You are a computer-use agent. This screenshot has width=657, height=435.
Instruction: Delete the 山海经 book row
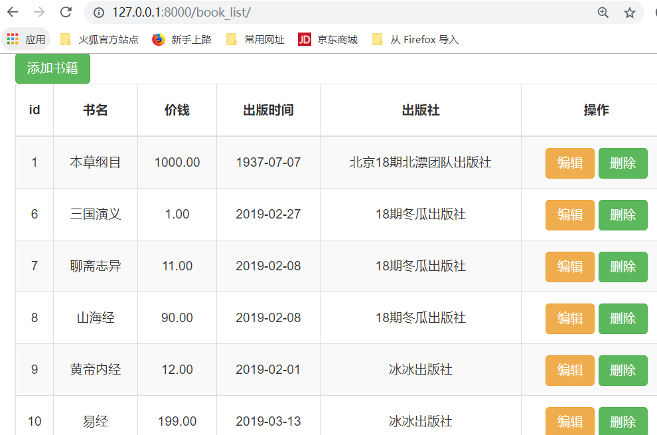click(x=623, y=318)
